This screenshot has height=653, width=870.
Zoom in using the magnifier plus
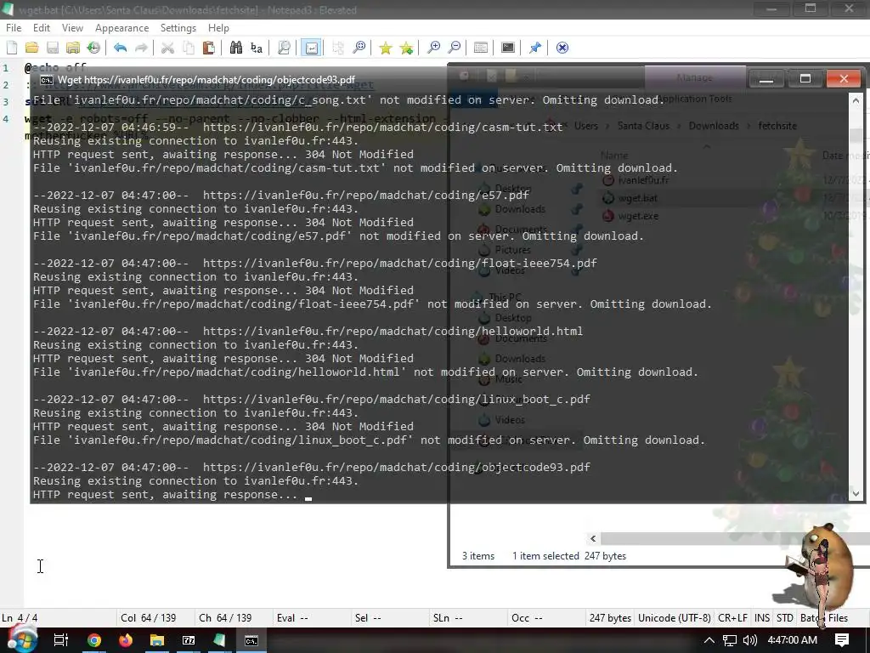pyautogui.click(x=433, y=48)
